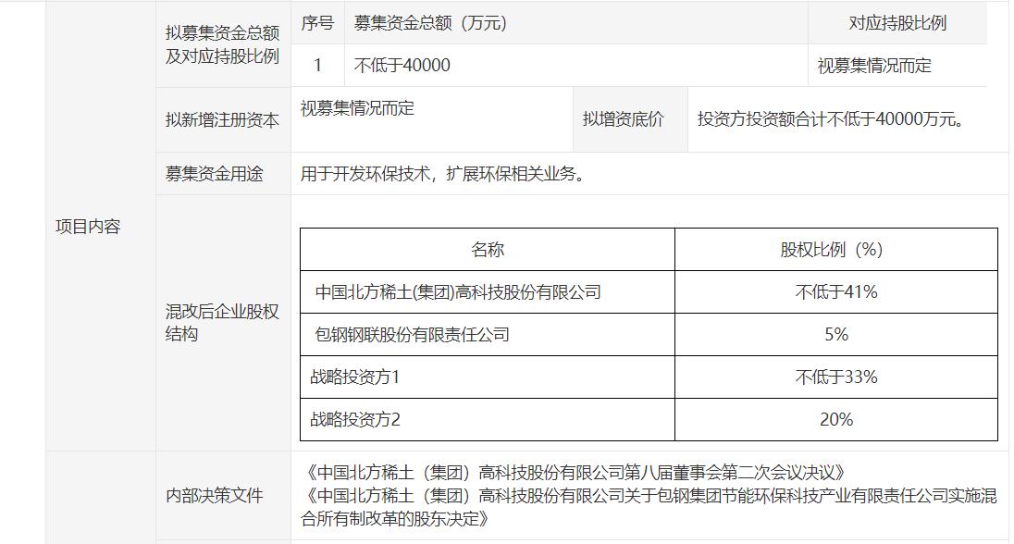Click the 内部决策文件 label

pyautogui.click(x=214, y=496)
